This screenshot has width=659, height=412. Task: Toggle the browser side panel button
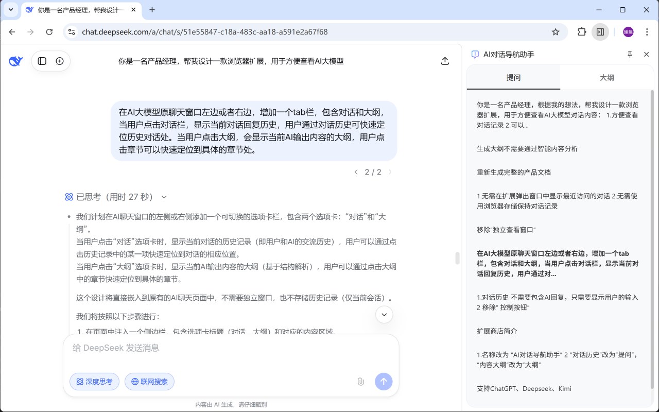[x=600, y=32]
